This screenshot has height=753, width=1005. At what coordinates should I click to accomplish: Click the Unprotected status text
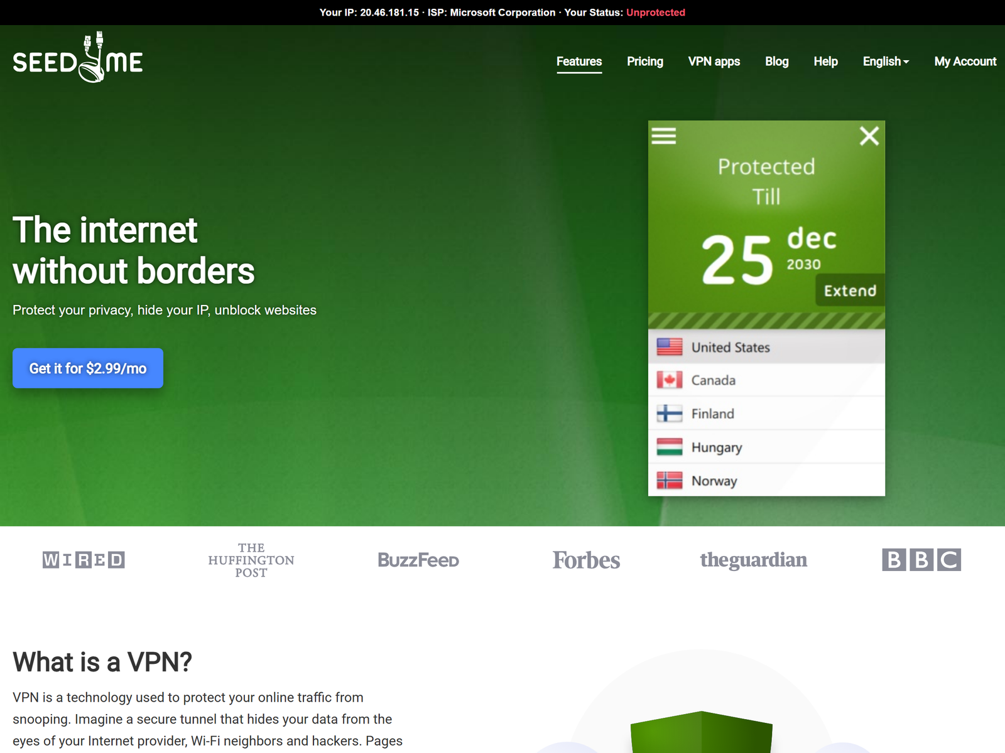tap(656, 13)
